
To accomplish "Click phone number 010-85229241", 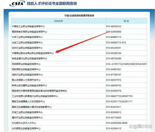I will click(x=114, y=48).
